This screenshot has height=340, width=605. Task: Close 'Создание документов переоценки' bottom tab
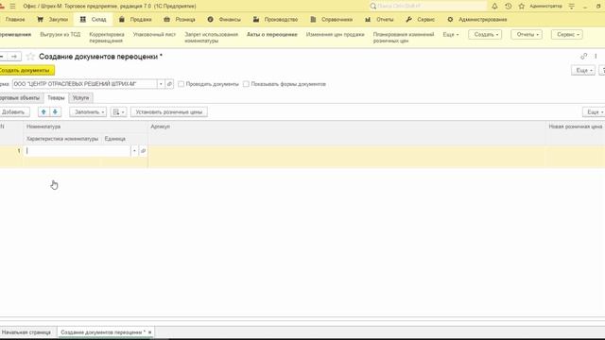click(149, 331)
